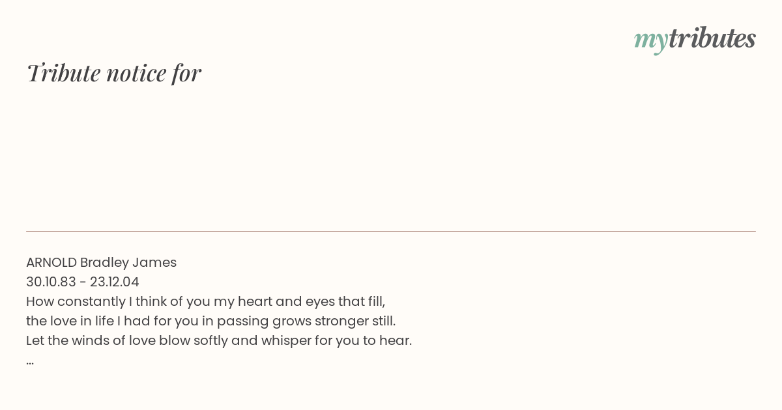Screen dimensions: 782x410
Task: Click the word "Bradley"
Action: [x=104, y=263]
